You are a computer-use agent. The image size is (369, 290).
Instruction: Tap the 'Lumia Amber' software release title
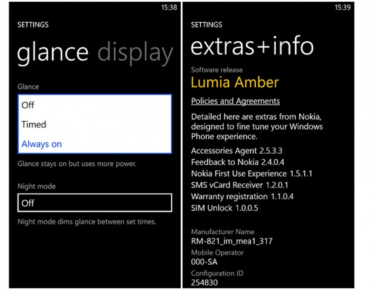coord(235,82)
